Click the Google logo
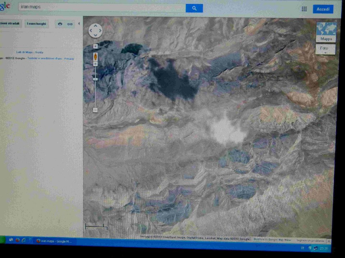The height and width of the screenshot is (258, 345). click(x=5, y=6)
